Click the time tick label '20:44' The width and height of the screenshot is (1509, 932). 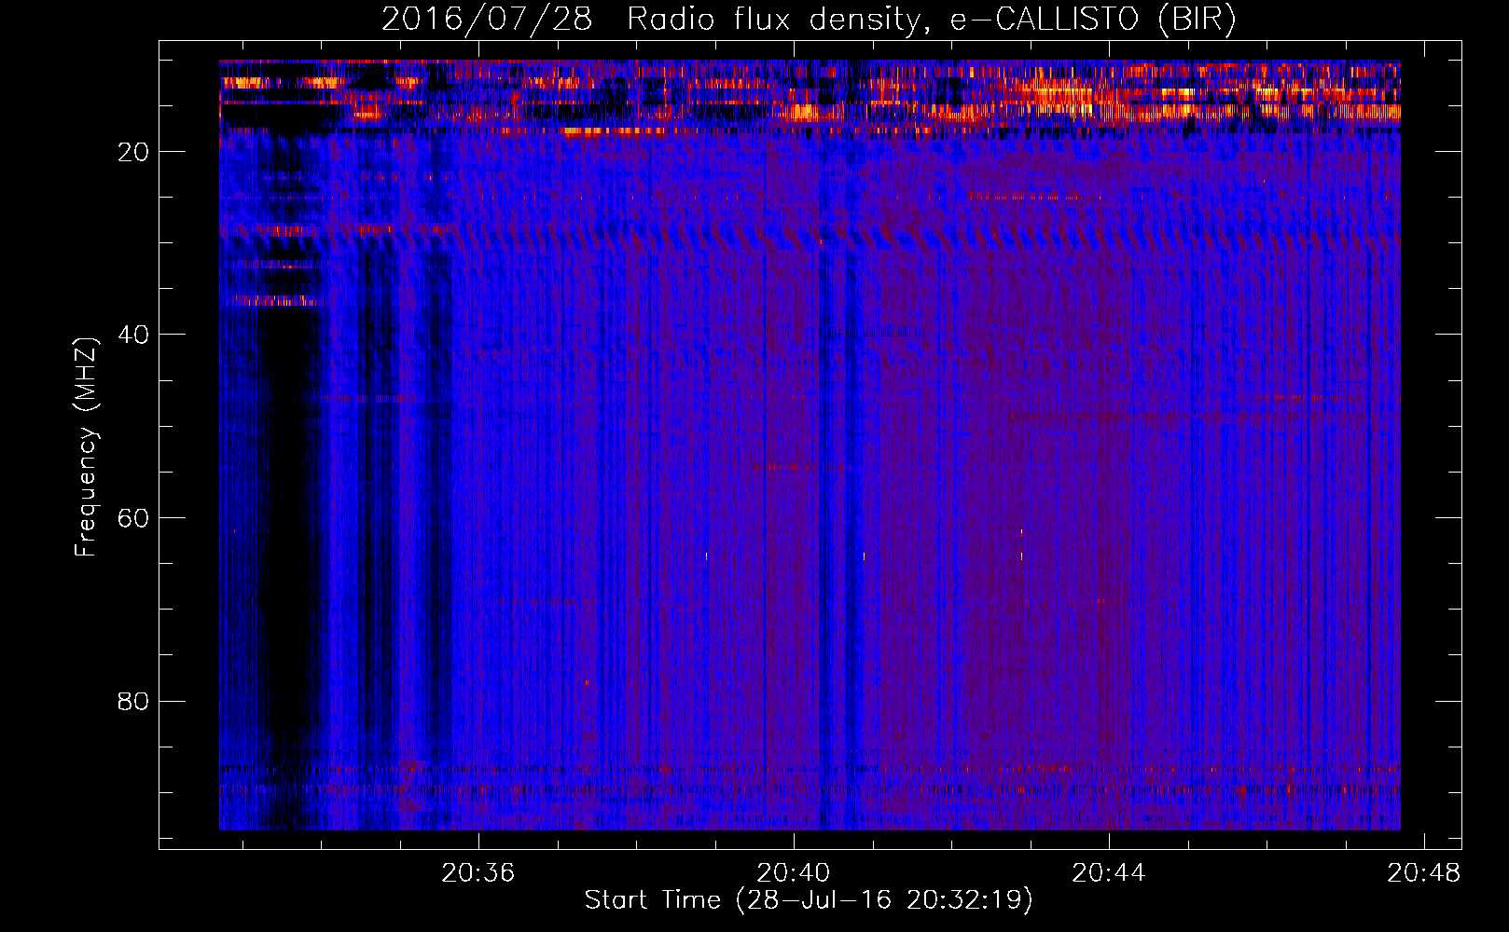click(1108, 873)
